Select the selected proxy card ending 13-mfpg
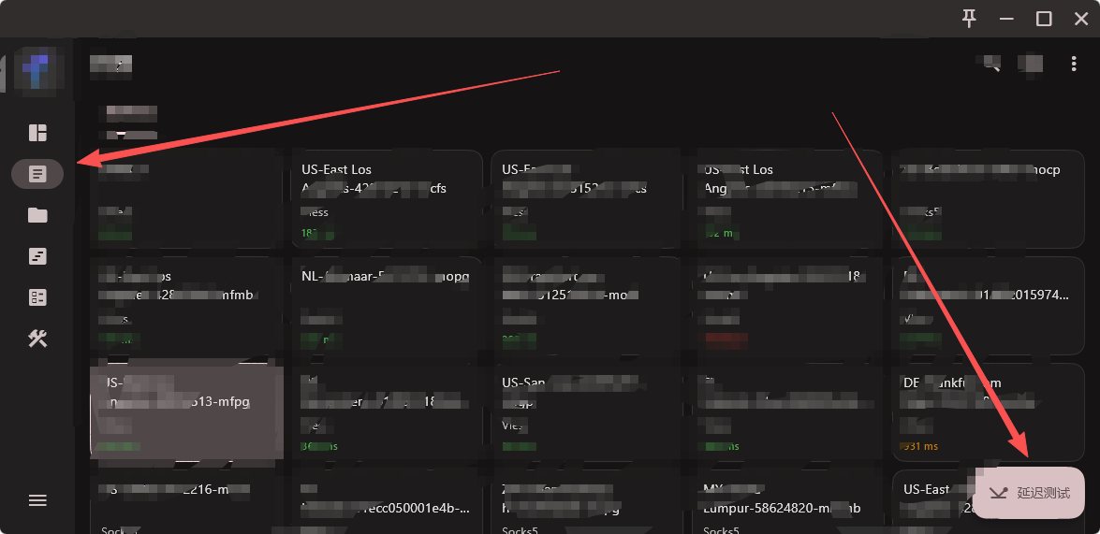This screenshot has height=534, width=1100. (x=186, y=412)
